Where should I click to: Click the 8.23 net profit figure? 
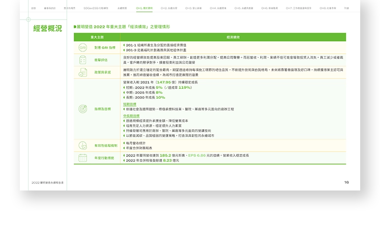pyautogui.click(x=167, y=160)
